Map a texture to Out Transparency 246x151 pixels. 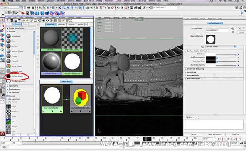[239, 58]
